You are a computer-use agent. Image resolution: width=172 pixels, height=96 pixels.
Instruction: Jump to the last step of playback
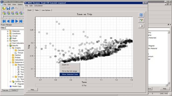coord(21,21)
